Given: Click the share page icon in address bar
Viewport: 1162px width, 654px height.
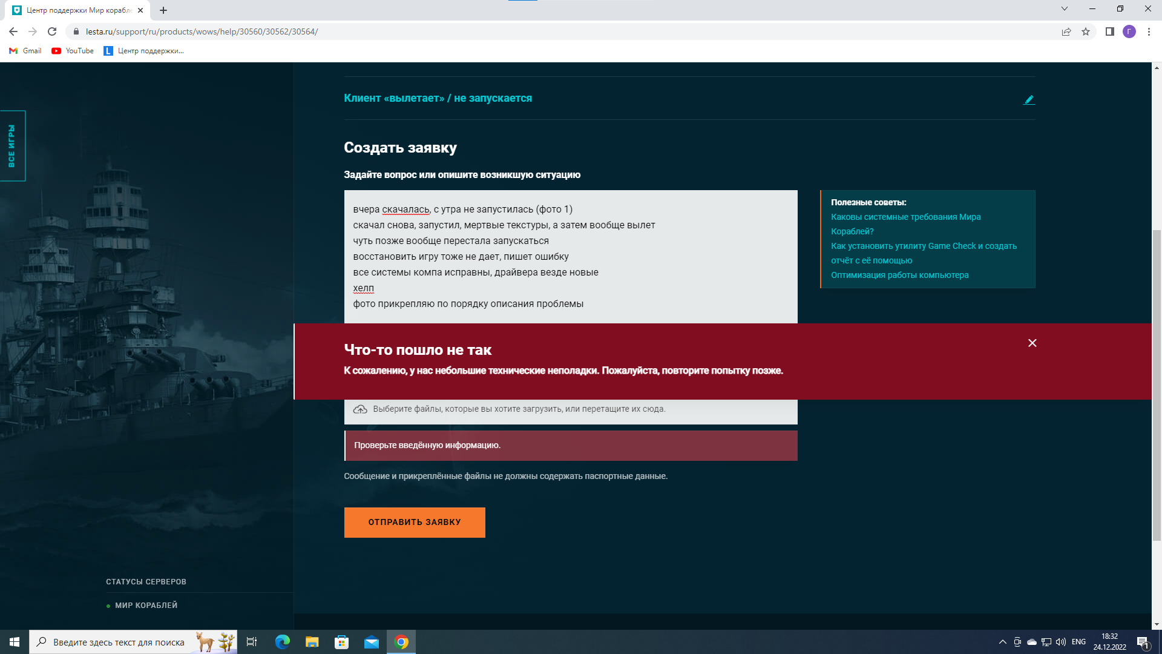Looking at the screenshot, I should 1066,31.
